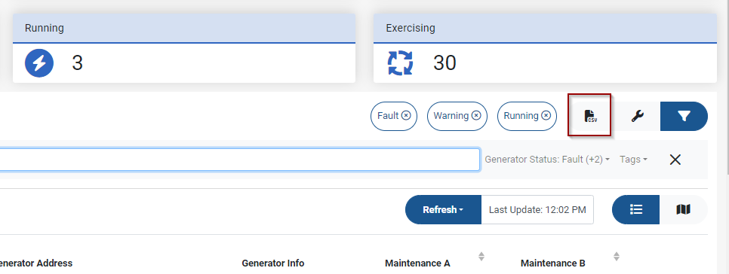This screenshot has width=729, height=274.
Task: Switch to map view
Action: coord(683,209)
